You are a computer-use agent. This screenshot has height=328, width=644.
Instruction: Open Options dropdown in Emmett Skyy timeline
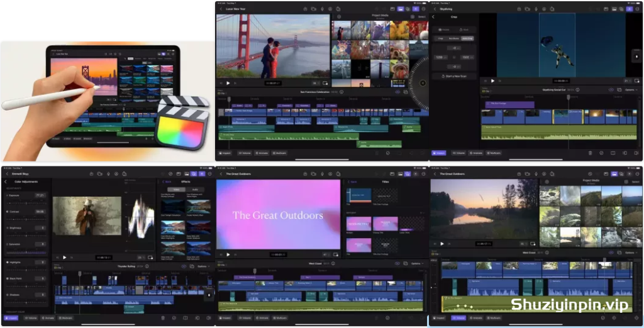point(204,266)
